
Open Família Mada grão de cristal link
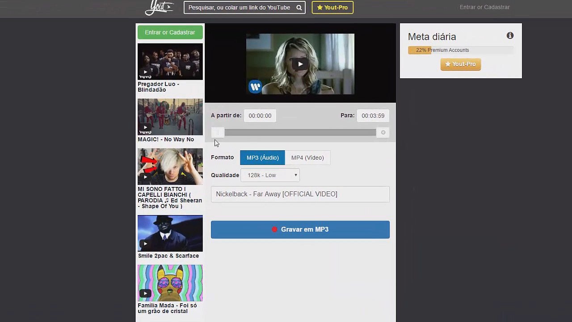tap(167, 308)
